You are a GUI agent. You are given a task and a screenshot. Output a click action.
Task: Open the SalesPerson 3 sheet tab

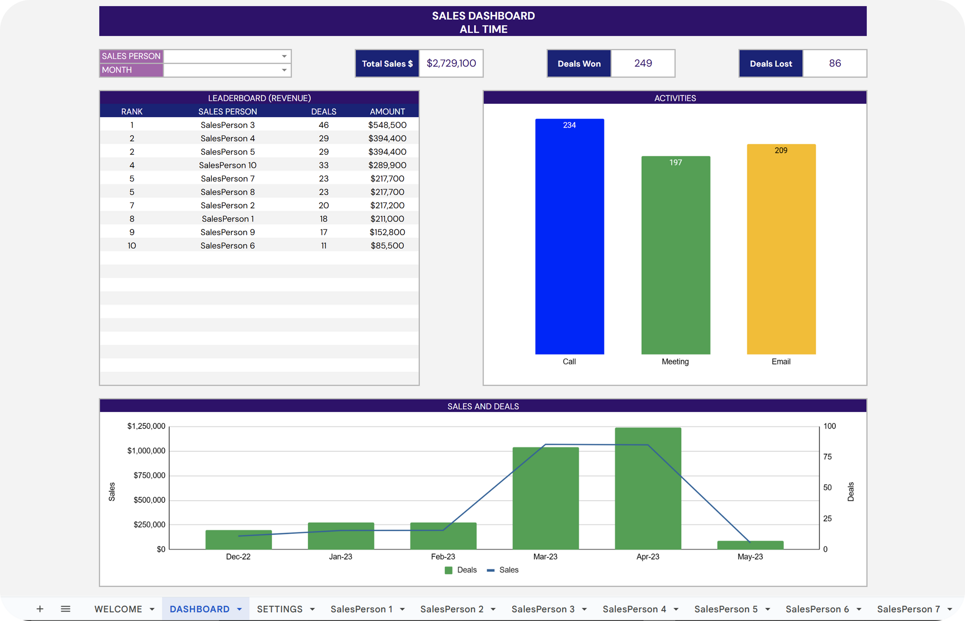click(x=543, y=609)
